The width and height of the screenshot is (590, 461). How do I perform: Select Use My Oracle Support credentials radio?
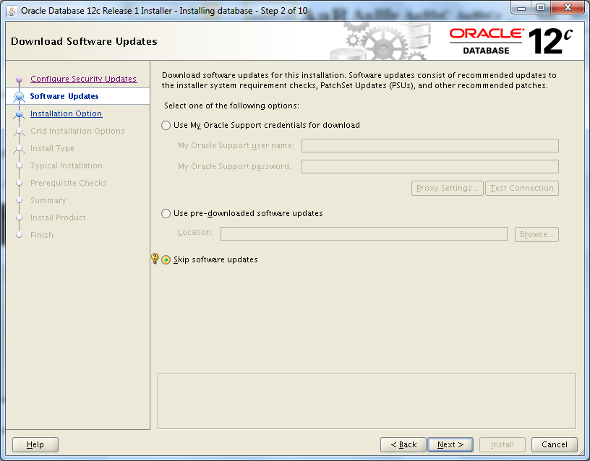[166, 125]
